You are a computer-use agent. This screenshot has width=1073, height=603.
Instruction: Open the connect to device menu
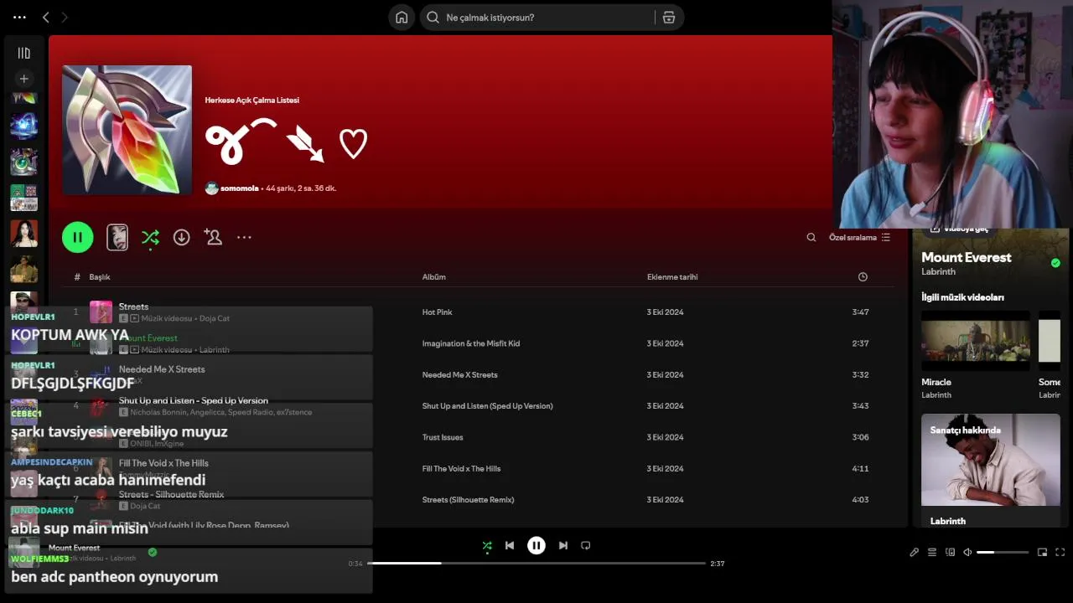click(x=950, y=552)
